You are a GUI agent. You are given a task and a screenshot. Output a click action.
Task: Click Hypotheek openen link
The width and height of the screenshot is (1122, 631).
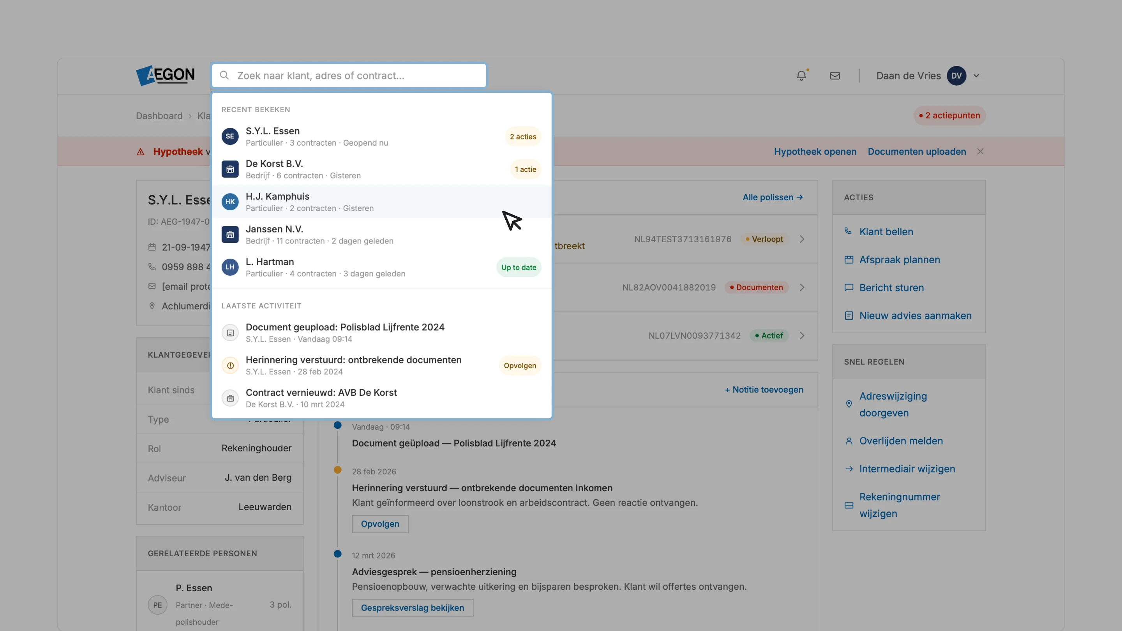pos(815,152)
